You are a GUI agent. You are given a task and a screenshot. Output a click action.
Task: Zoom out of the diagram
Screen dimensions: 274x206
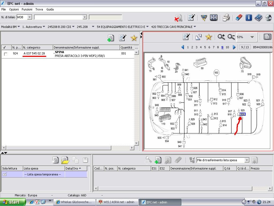pyautogui.click(x=231, y=37)
